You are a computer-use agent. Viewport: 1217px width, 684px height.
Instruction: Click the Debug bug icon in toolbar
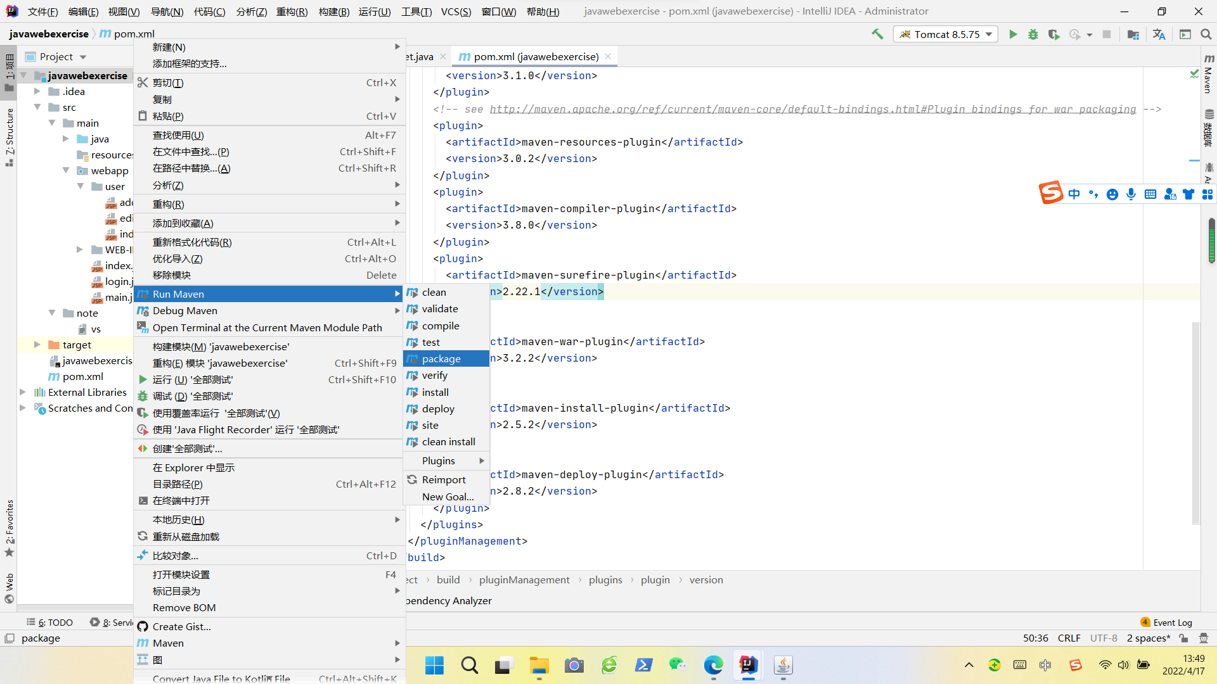point(1033,34)
